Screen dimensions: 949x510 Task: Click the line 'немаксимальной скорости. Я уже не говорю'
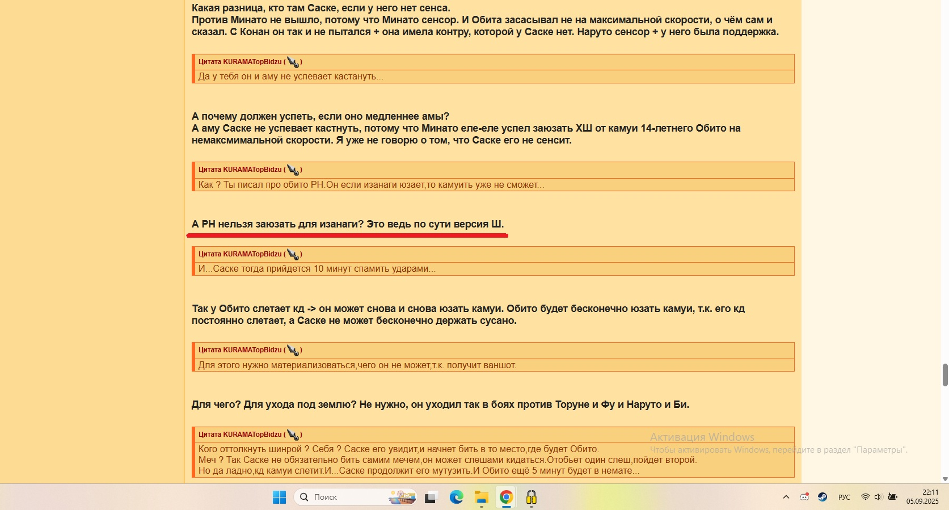382,140
